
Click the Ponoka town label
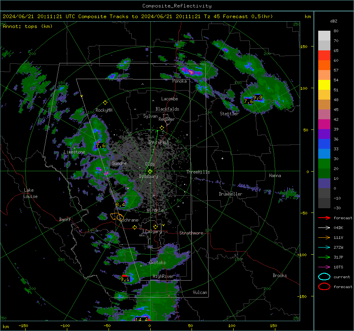tap(179, 81)
